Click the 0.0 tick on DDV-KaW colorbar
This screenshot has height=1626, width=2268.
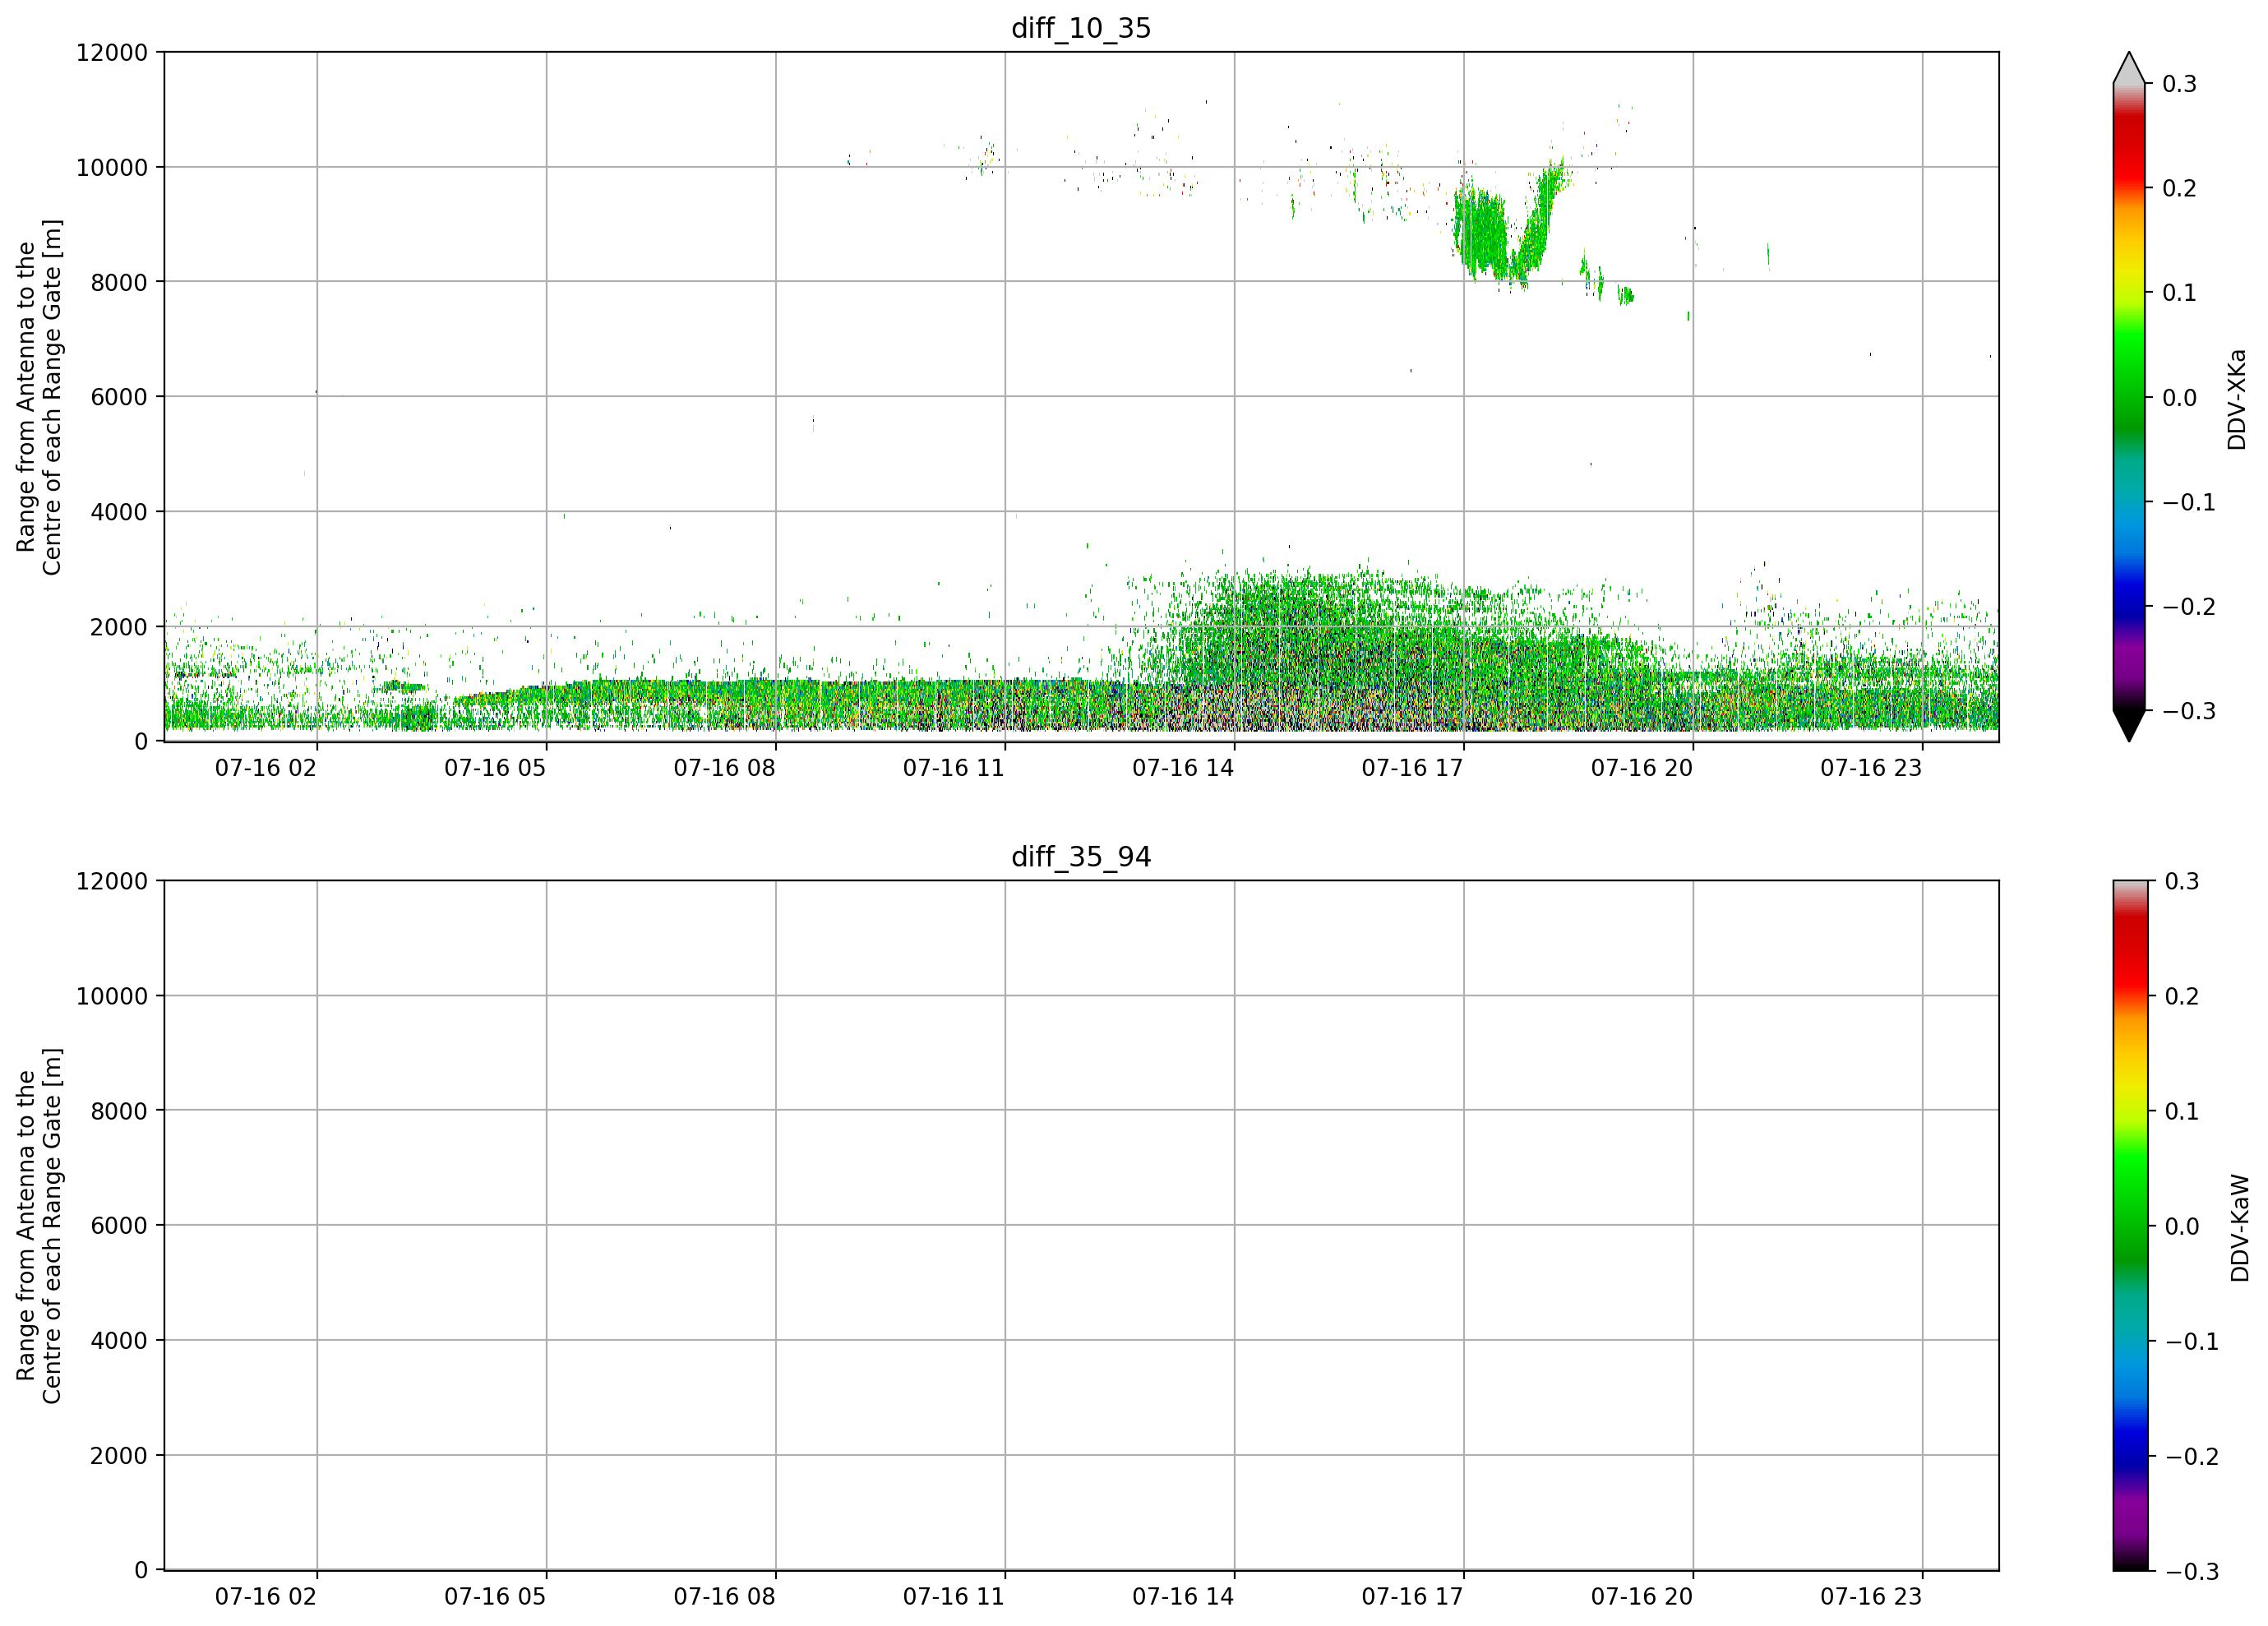[x=2182, y=1226]
